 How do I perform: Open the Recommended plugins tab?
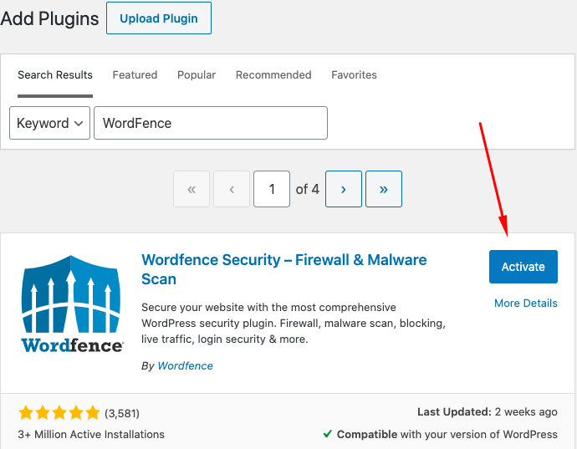273,74
